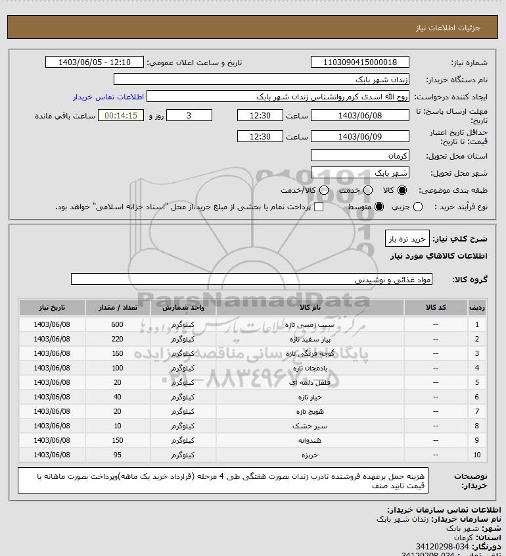Tick the اسناد خزانه اسلامی payment checkbox
The height and width of the screenshot is (556, 506).
(x=319, y=207)
